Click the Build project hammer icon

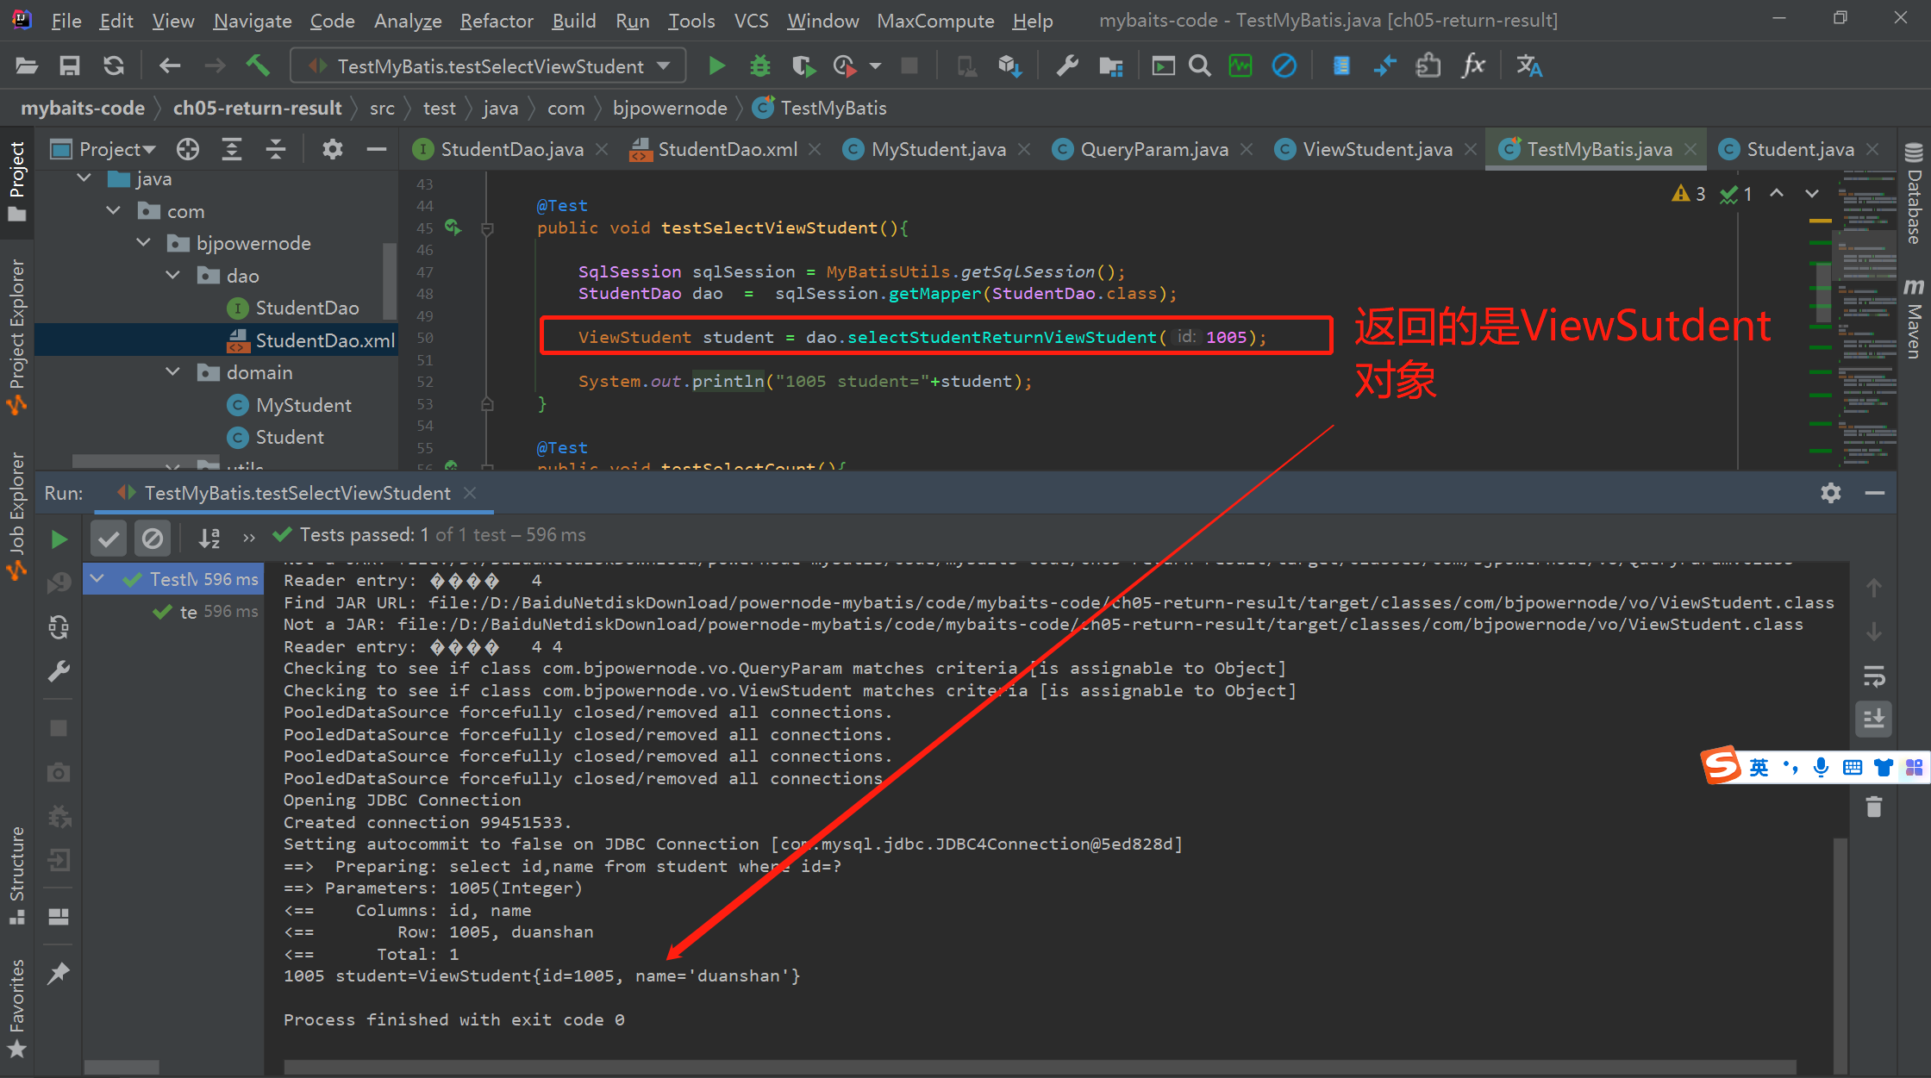(x=258, y=65)
